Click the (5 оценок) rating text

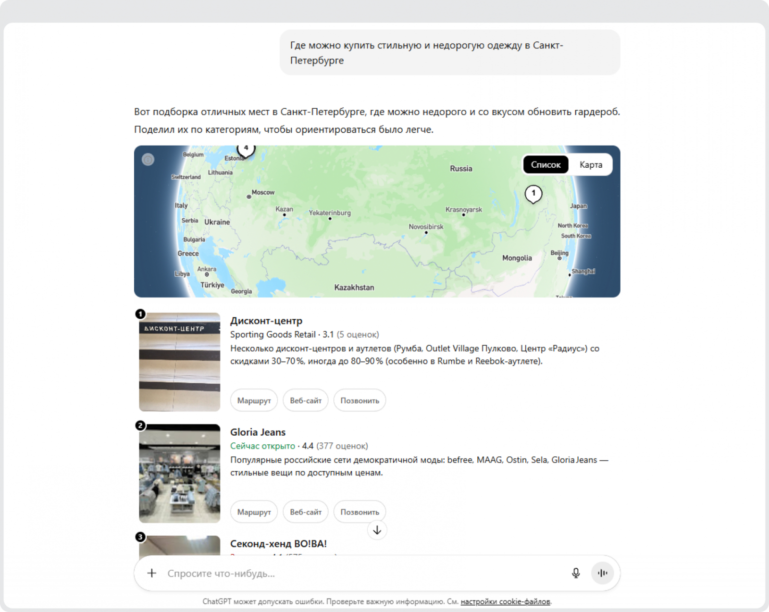pos(358,335)
